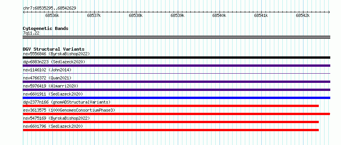
Task: Click the red nsv6601796 variant bar
Action: click(x=171, y=130)
